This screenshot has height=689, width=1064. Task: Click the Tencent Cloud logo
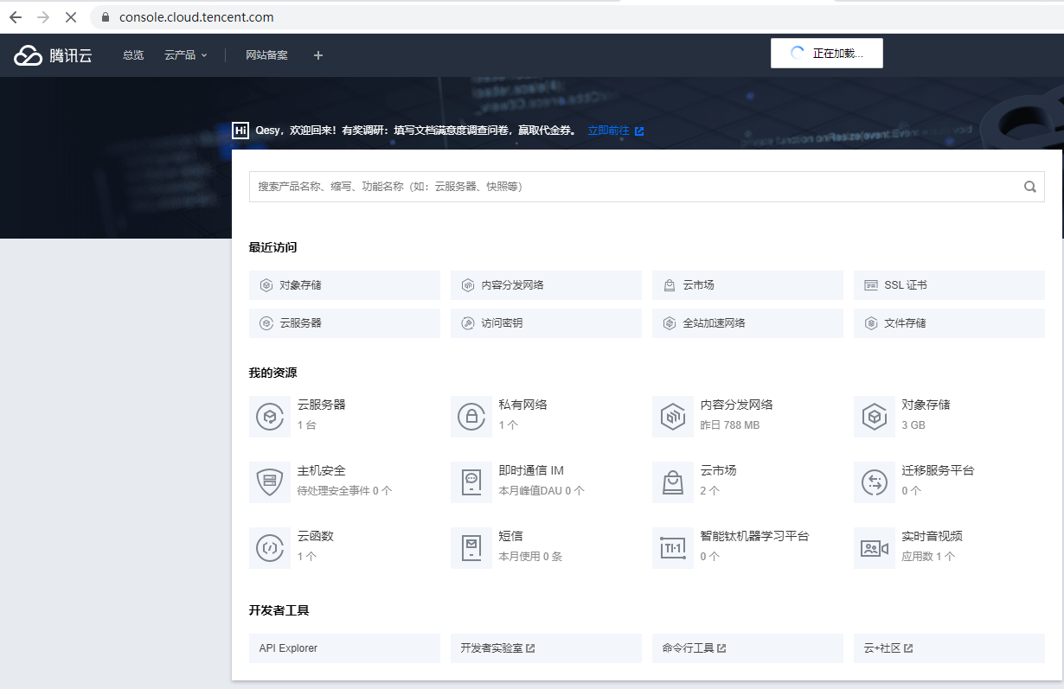[53, 55]
